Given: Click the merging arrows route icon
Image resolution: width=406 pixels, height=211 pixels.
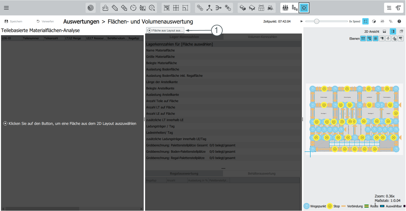Looking at the screenshot, I should pyautogui.click(x=219, y=8).
